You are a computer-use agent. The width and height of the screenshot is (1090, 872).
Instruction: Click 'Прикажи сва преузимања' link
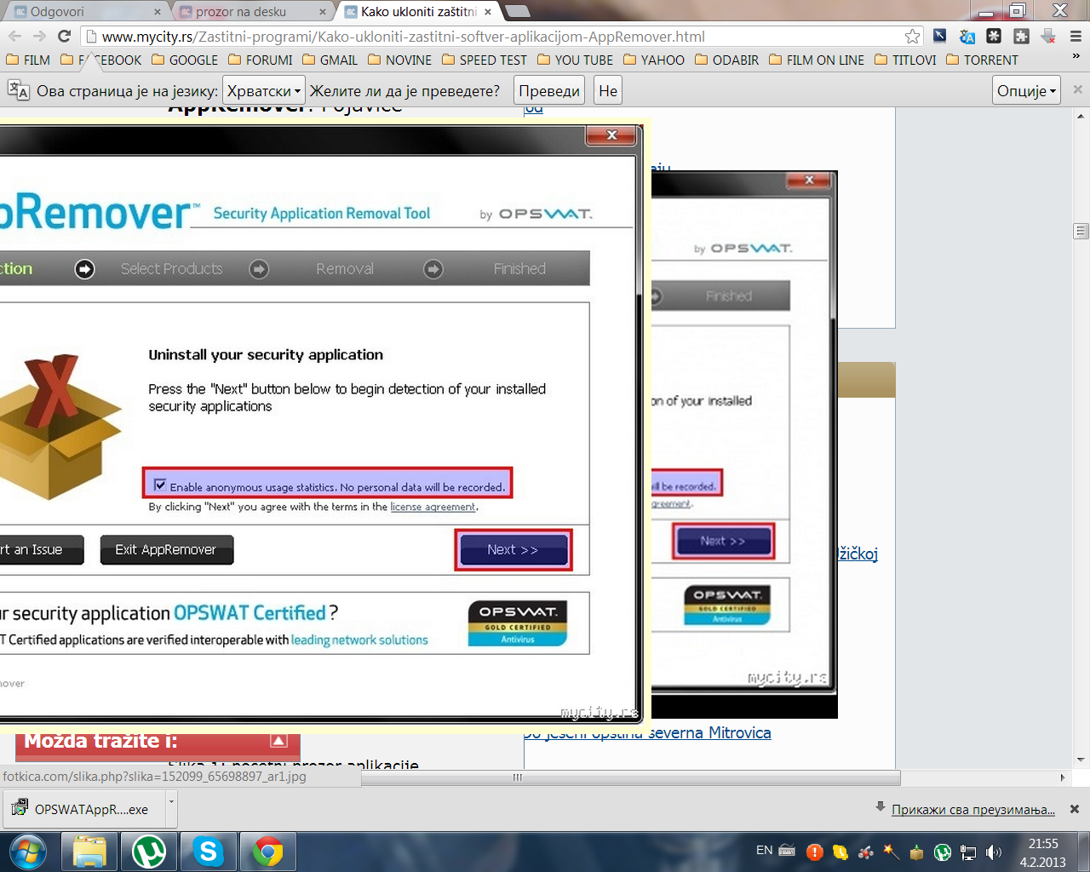tap(973, 809)
